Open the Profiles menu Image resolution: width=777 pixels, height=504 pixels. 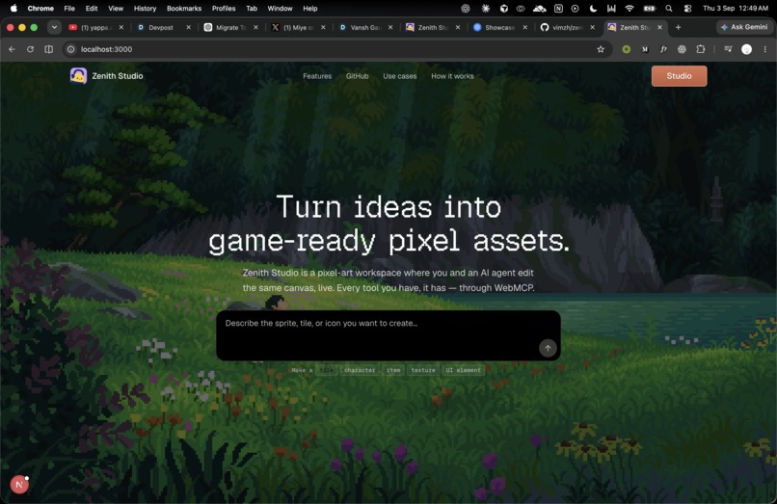(224, 8)
